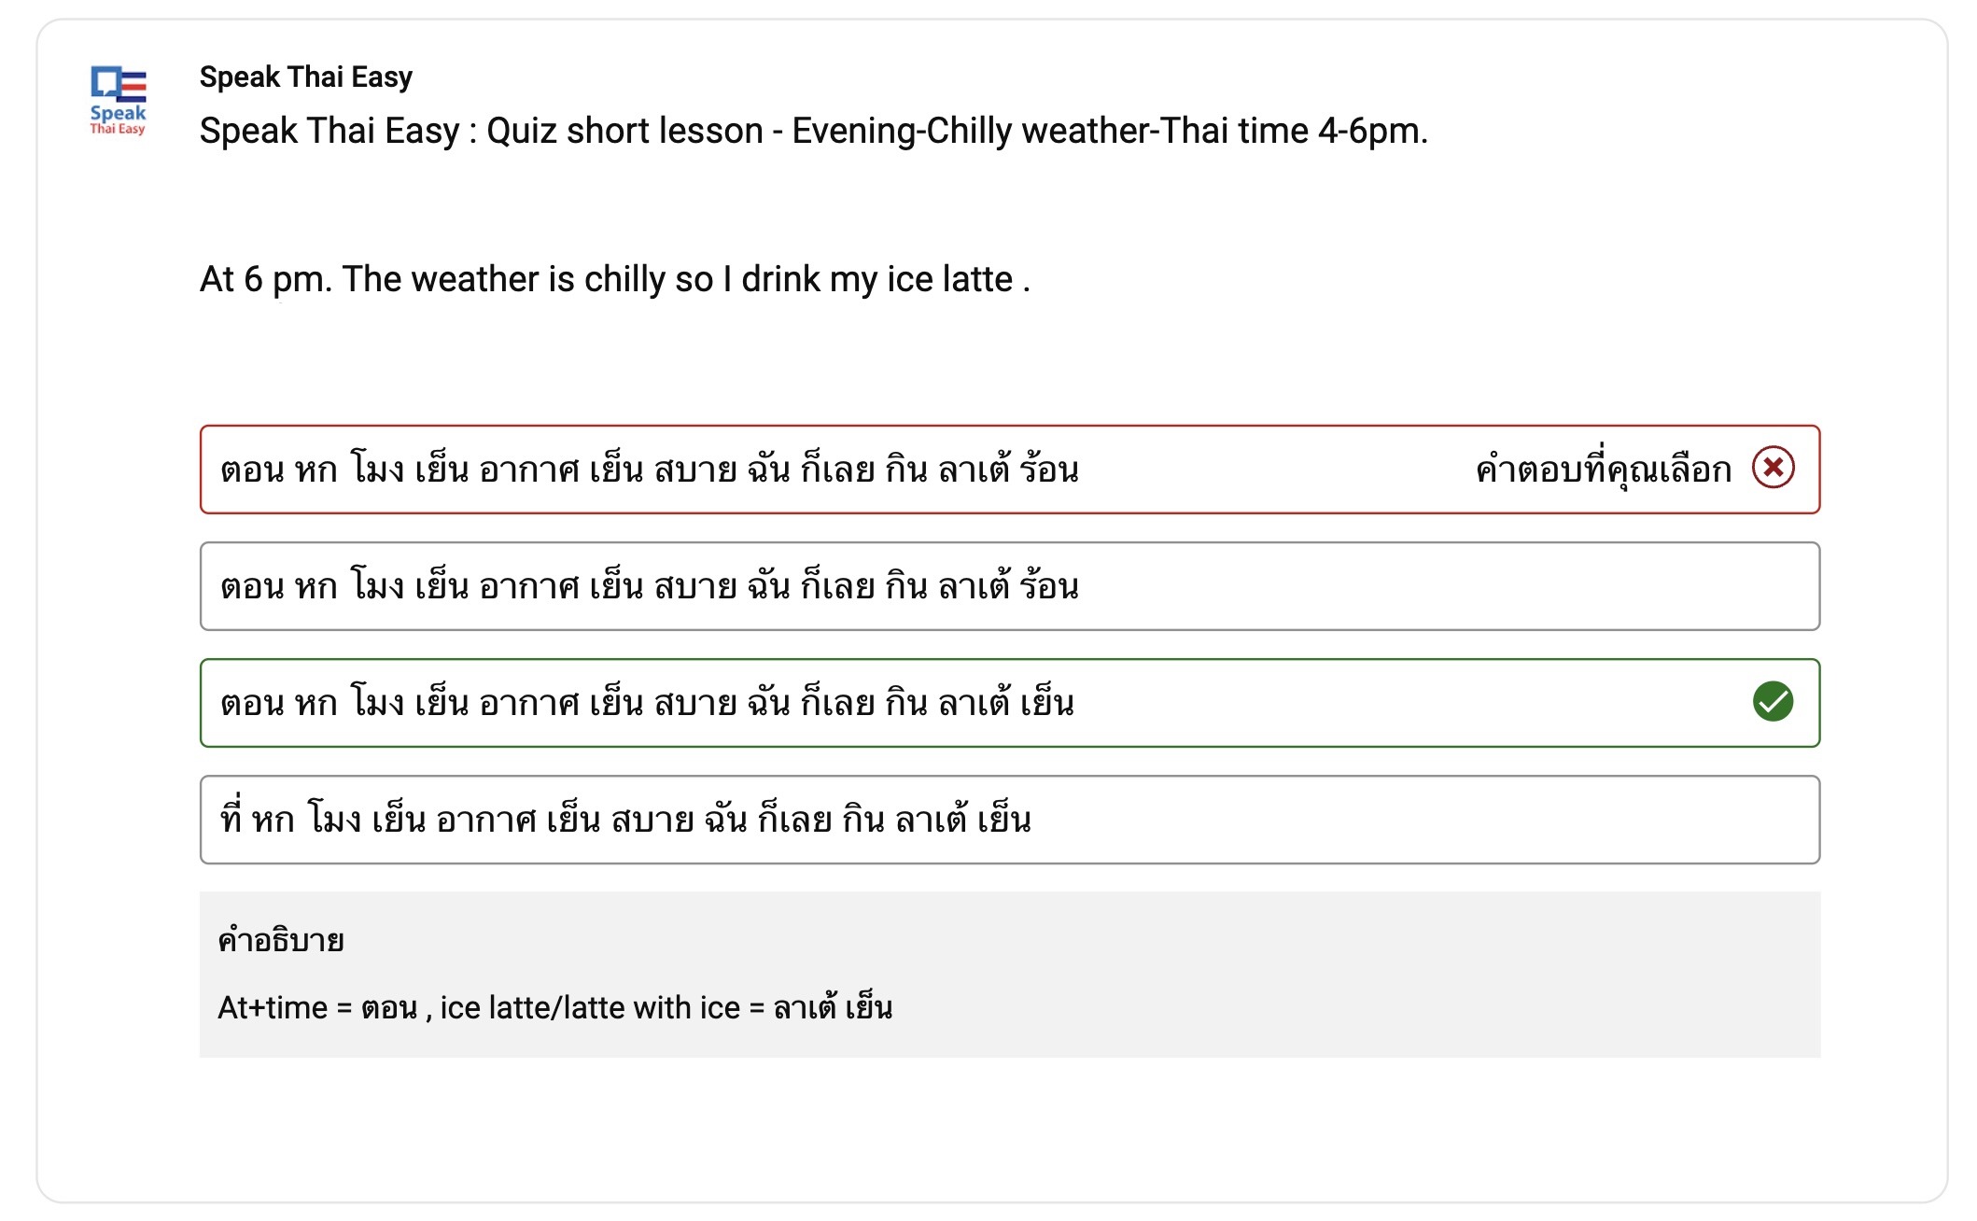Click the word ตอน in the correct answer
The width and height of the screenshot is (1977, 1221).
click(252, 703)
